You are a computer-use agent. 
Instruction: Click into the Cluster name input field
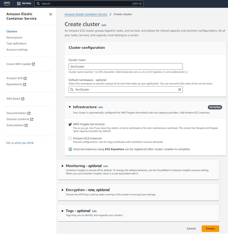(x=125, y=66)
